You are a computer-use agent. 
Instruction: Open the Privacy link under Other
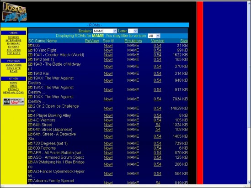pos(14,89)
